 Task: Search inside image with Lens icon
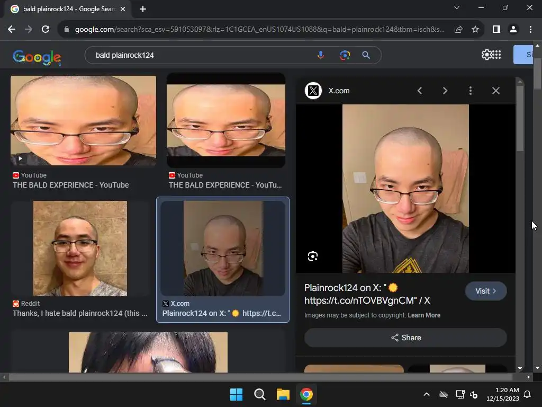coord(313,256)
